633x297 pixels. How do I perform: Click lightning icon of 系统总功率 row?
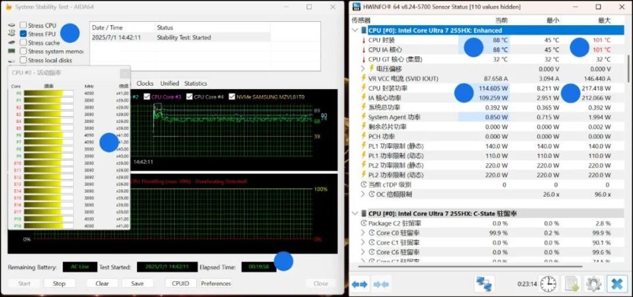tap(364, 108)
